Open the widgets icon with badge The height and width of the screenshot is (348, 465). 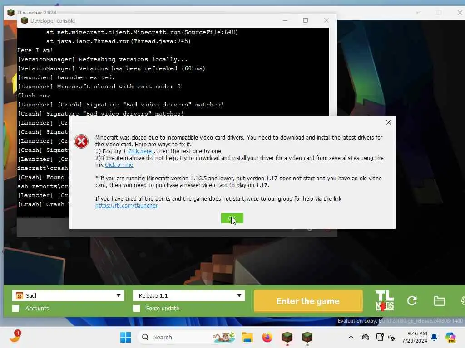click(15, 337)
